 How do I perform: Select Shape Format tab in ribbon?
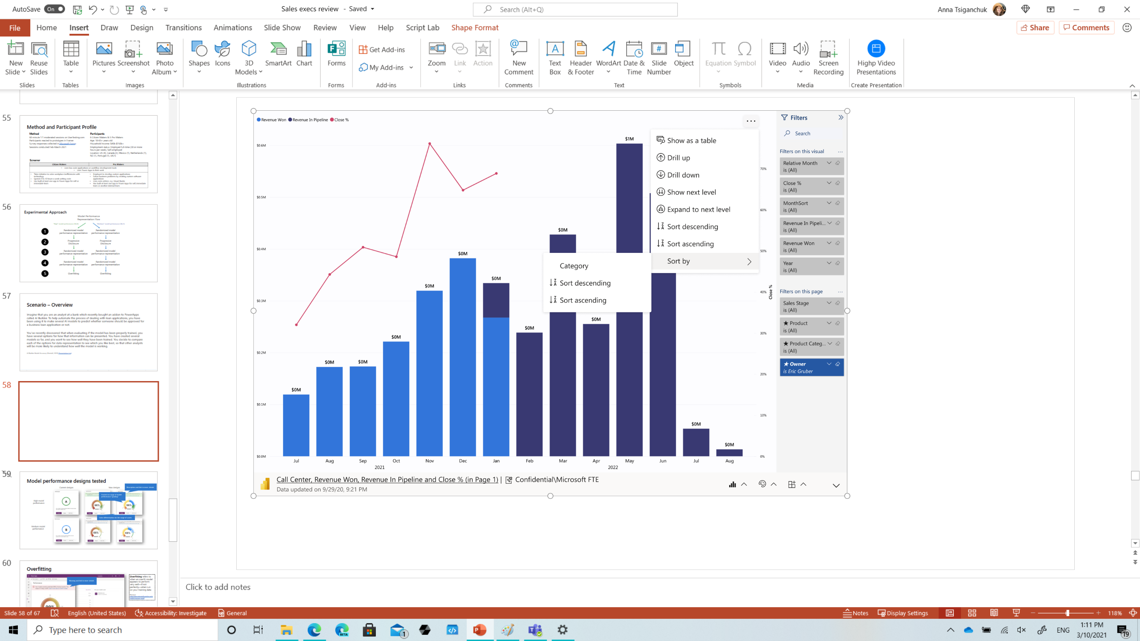(x=475, y=28)
